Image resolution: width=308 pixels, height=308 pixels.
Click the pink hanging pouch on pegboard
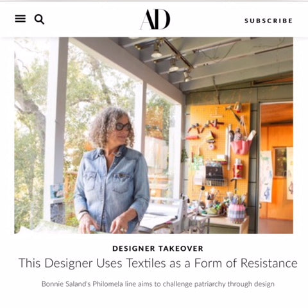pos(242,147)
